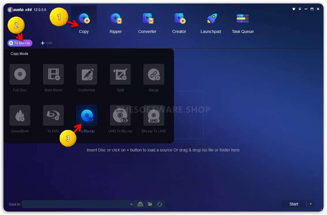Select Blu-ray To UHD copy mode
This screenshot has width=327, height=215.
pos(154,115)
